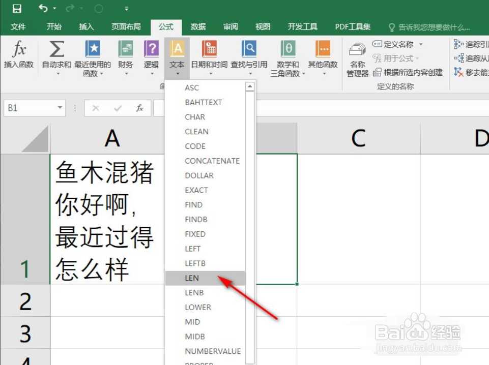Switch to the 审阅 tab
This screenshot has width=489, height=365.
pyautogui.click(x=231, y=27)
